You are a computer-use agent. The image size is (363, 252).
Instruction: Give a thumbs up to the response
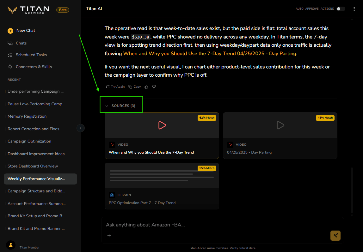point(146,87)
